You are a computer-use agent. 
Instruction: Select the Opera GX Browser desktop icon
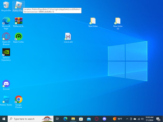[6, 39]
